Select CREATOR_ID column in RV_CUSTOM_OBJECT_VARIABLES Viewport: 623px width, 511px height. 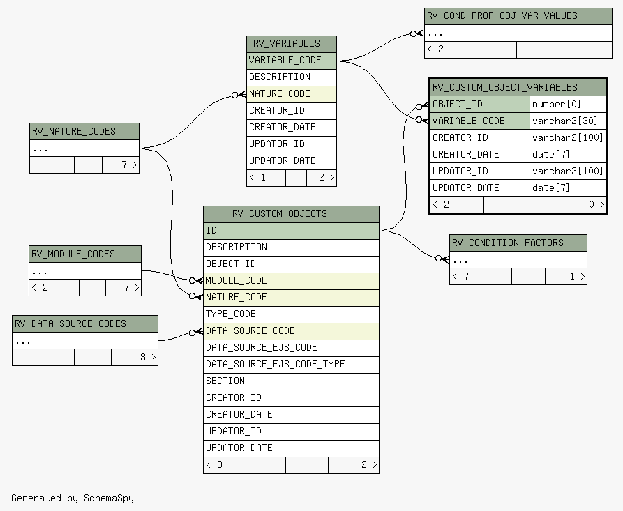pos(480,138)
